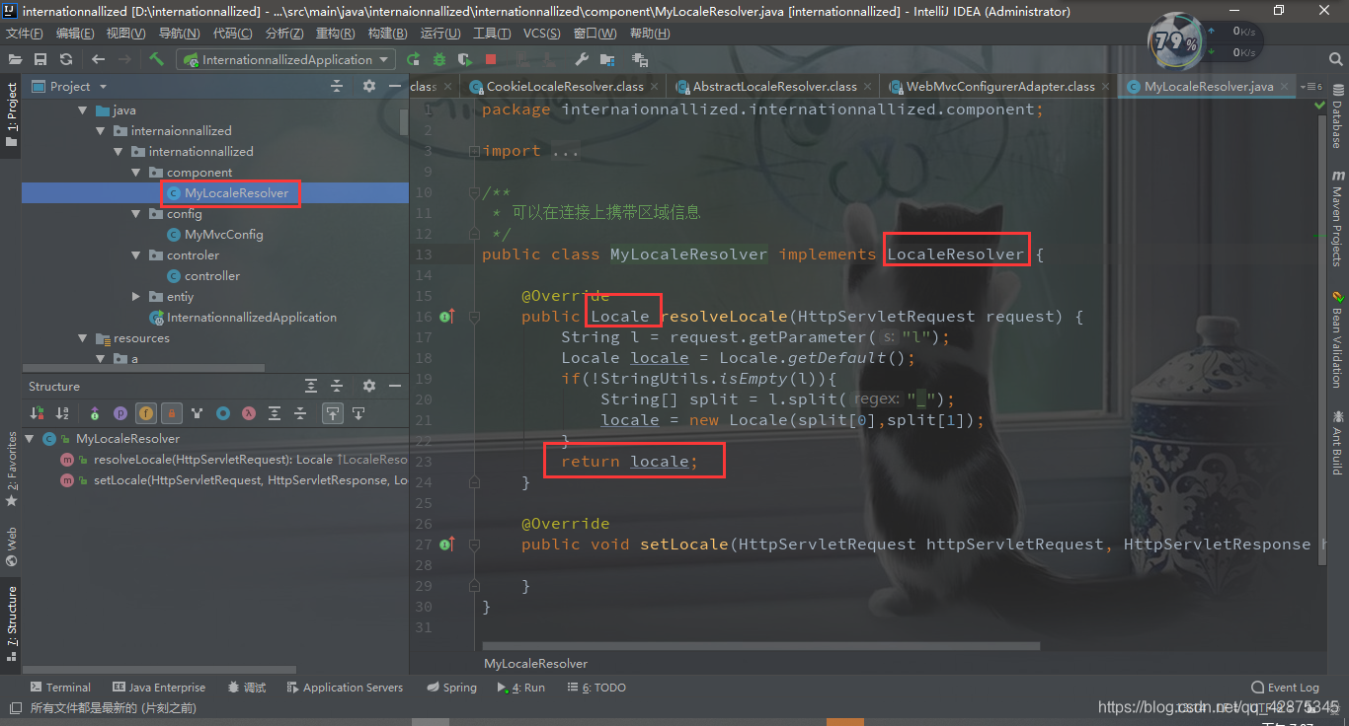Open the Terminal tool window

60,688
